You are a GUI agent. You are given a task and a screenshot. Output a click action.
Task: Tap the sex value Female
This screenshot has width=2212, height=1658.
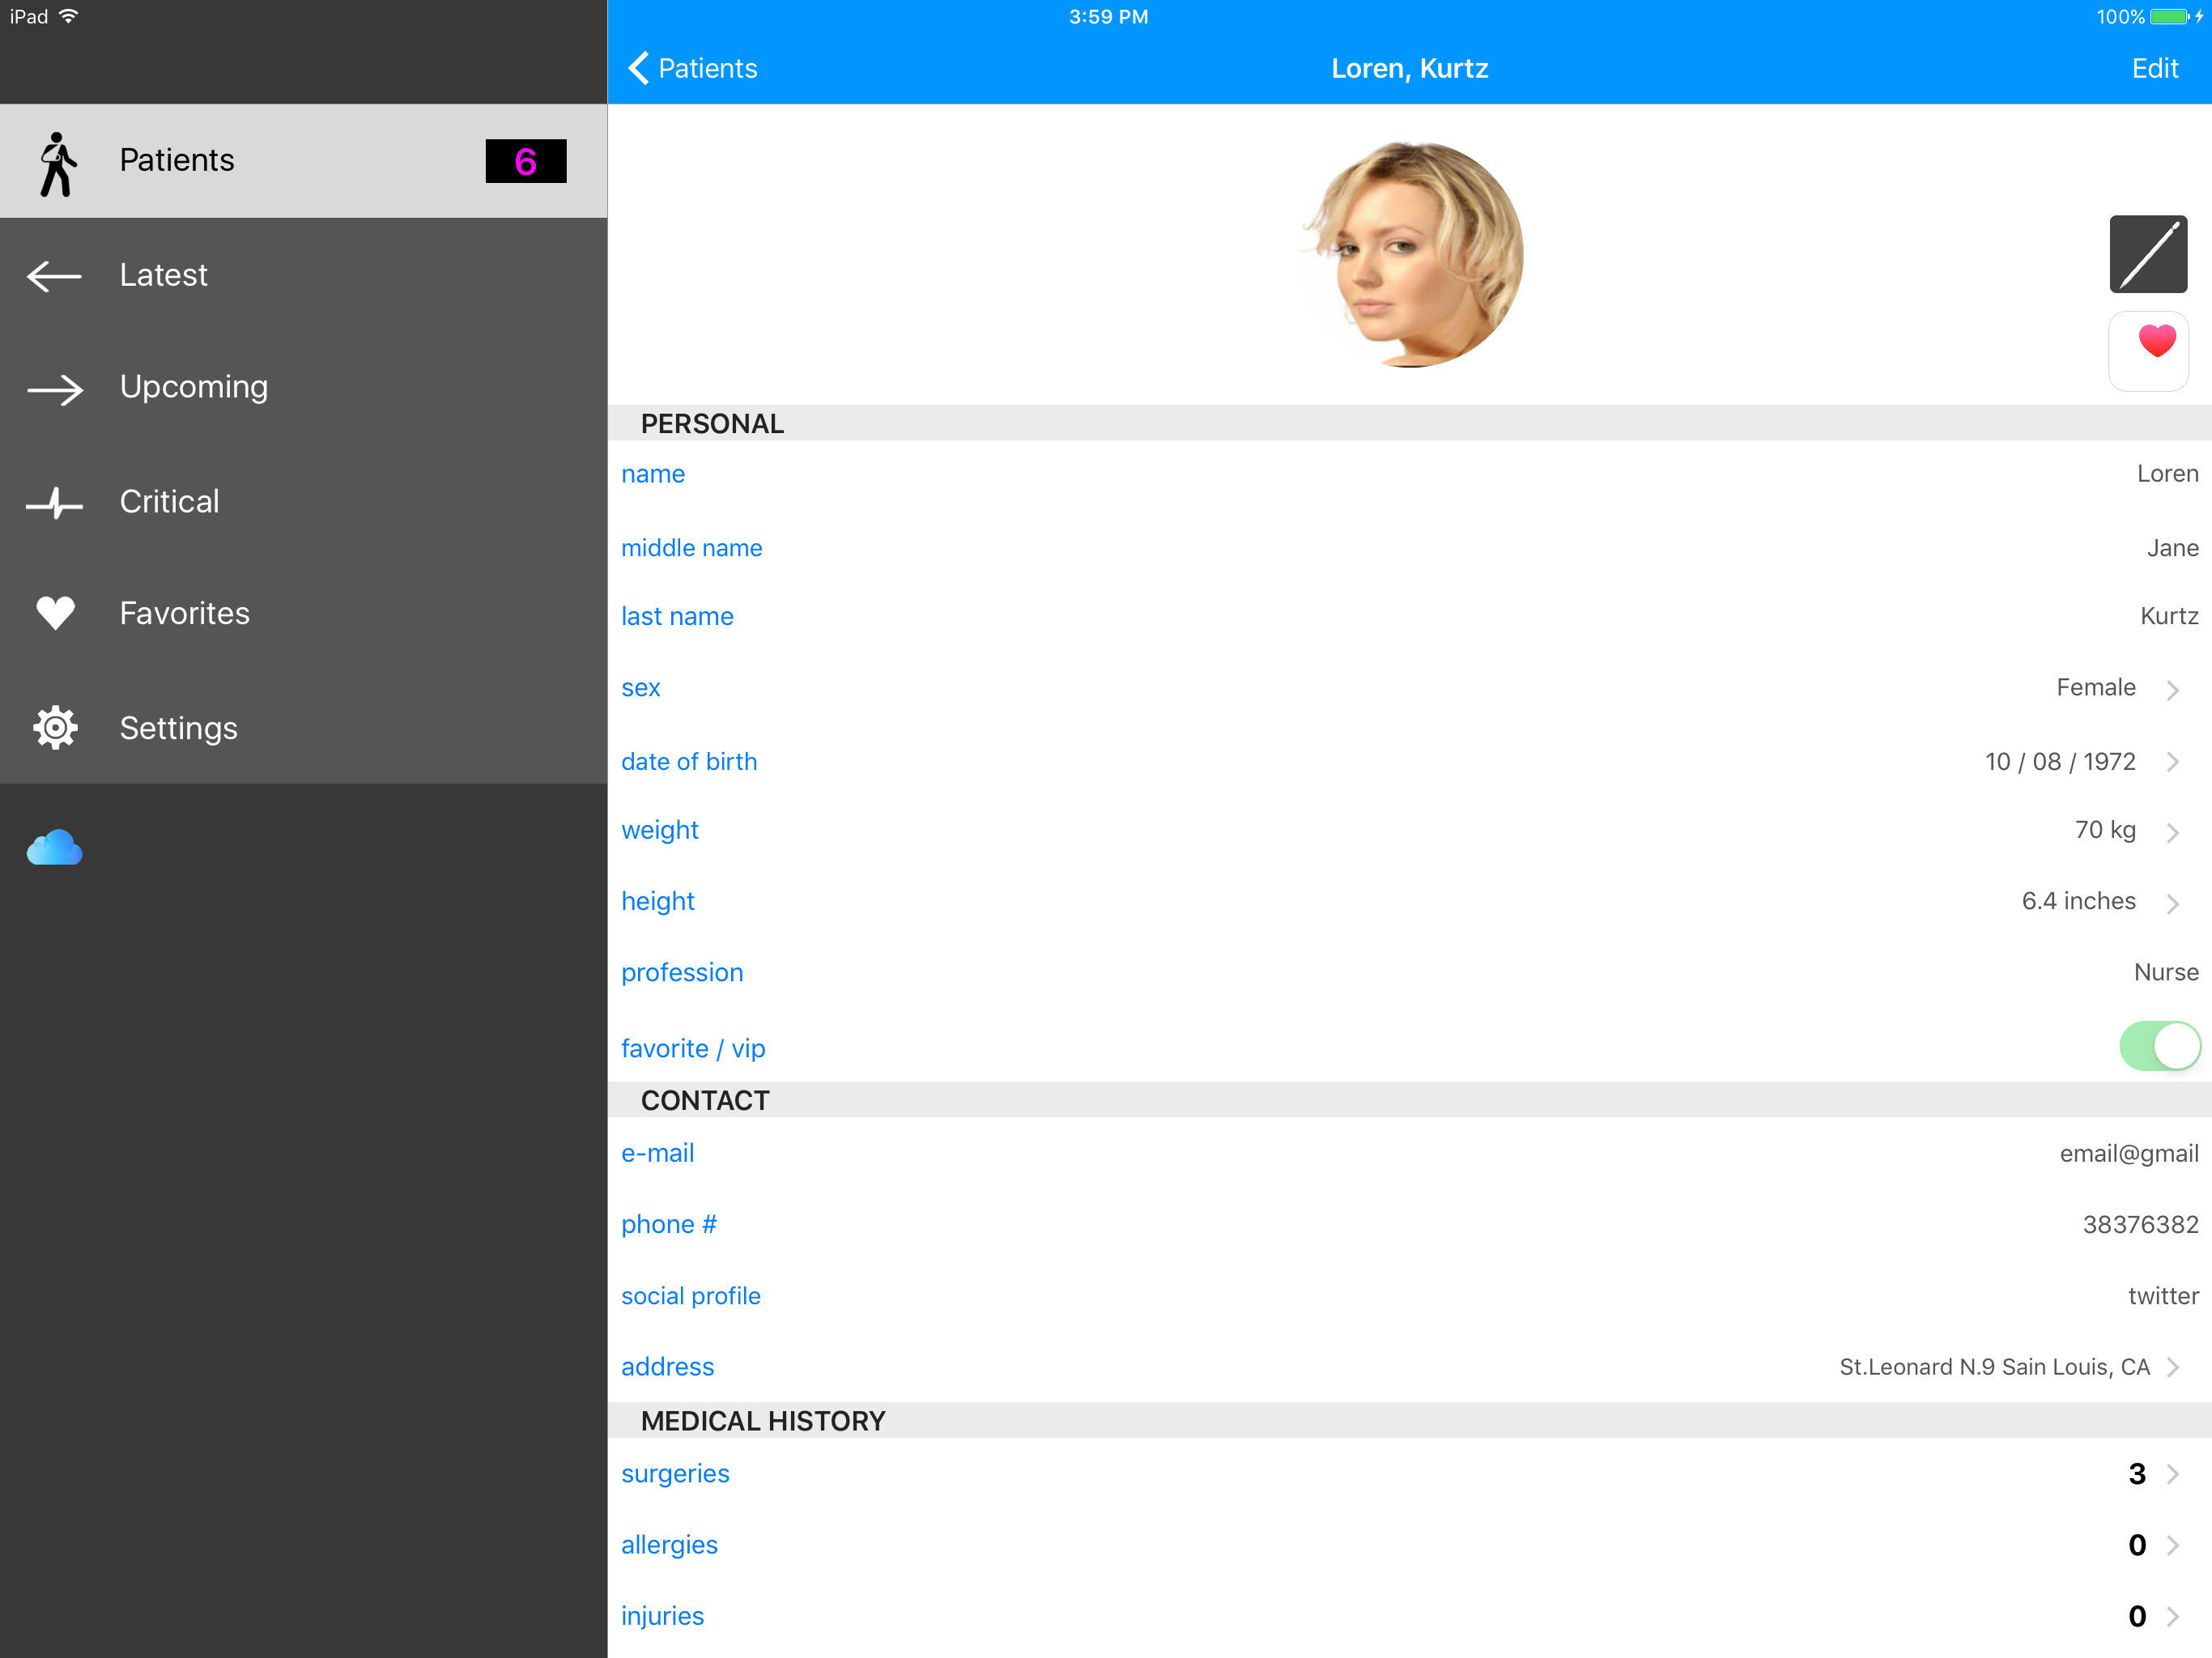[x=2095, y=687]
